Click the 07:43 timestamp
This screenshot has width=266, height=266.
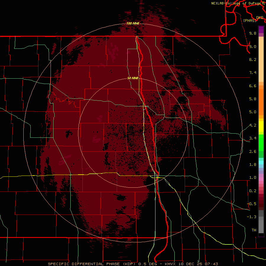211,264
